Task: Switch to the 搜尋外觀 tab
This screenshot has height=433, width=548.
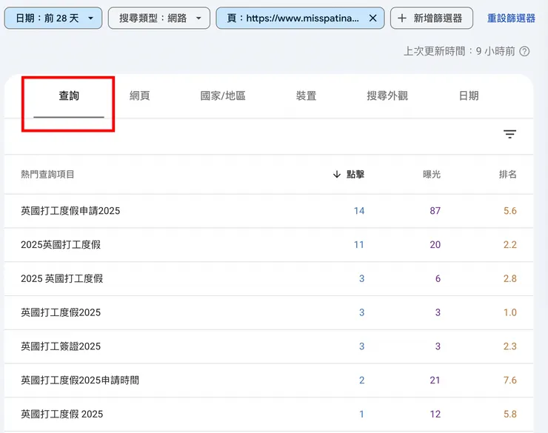Action: 387,96
